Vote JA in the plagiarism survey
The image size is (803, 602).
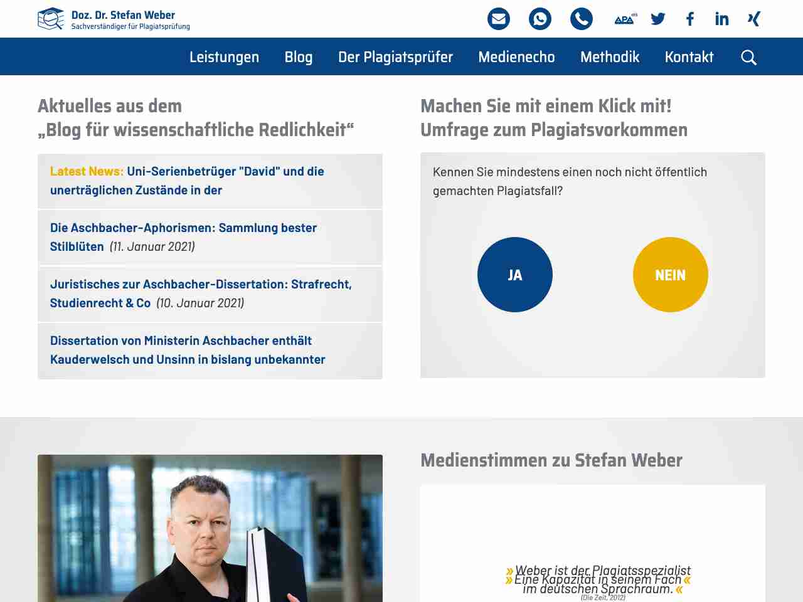tap(515, 275)
